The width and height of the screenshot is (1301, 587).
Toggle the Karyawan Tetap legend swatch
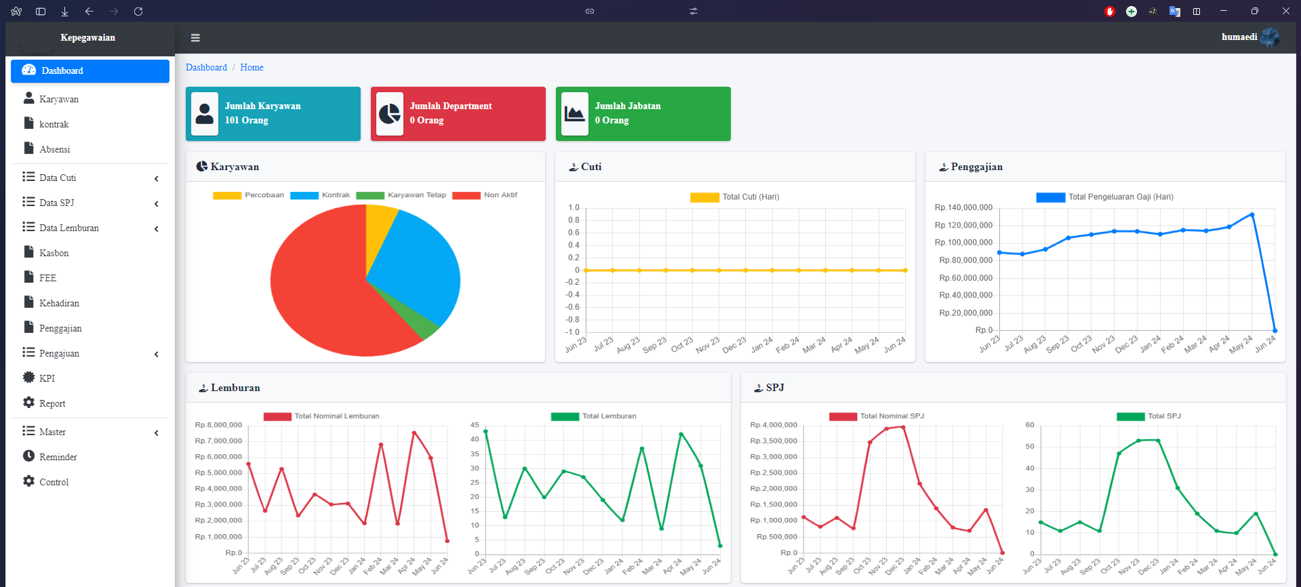[370, 195]
